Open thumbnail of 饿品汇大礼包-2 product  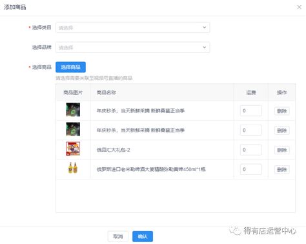point(73,148)
